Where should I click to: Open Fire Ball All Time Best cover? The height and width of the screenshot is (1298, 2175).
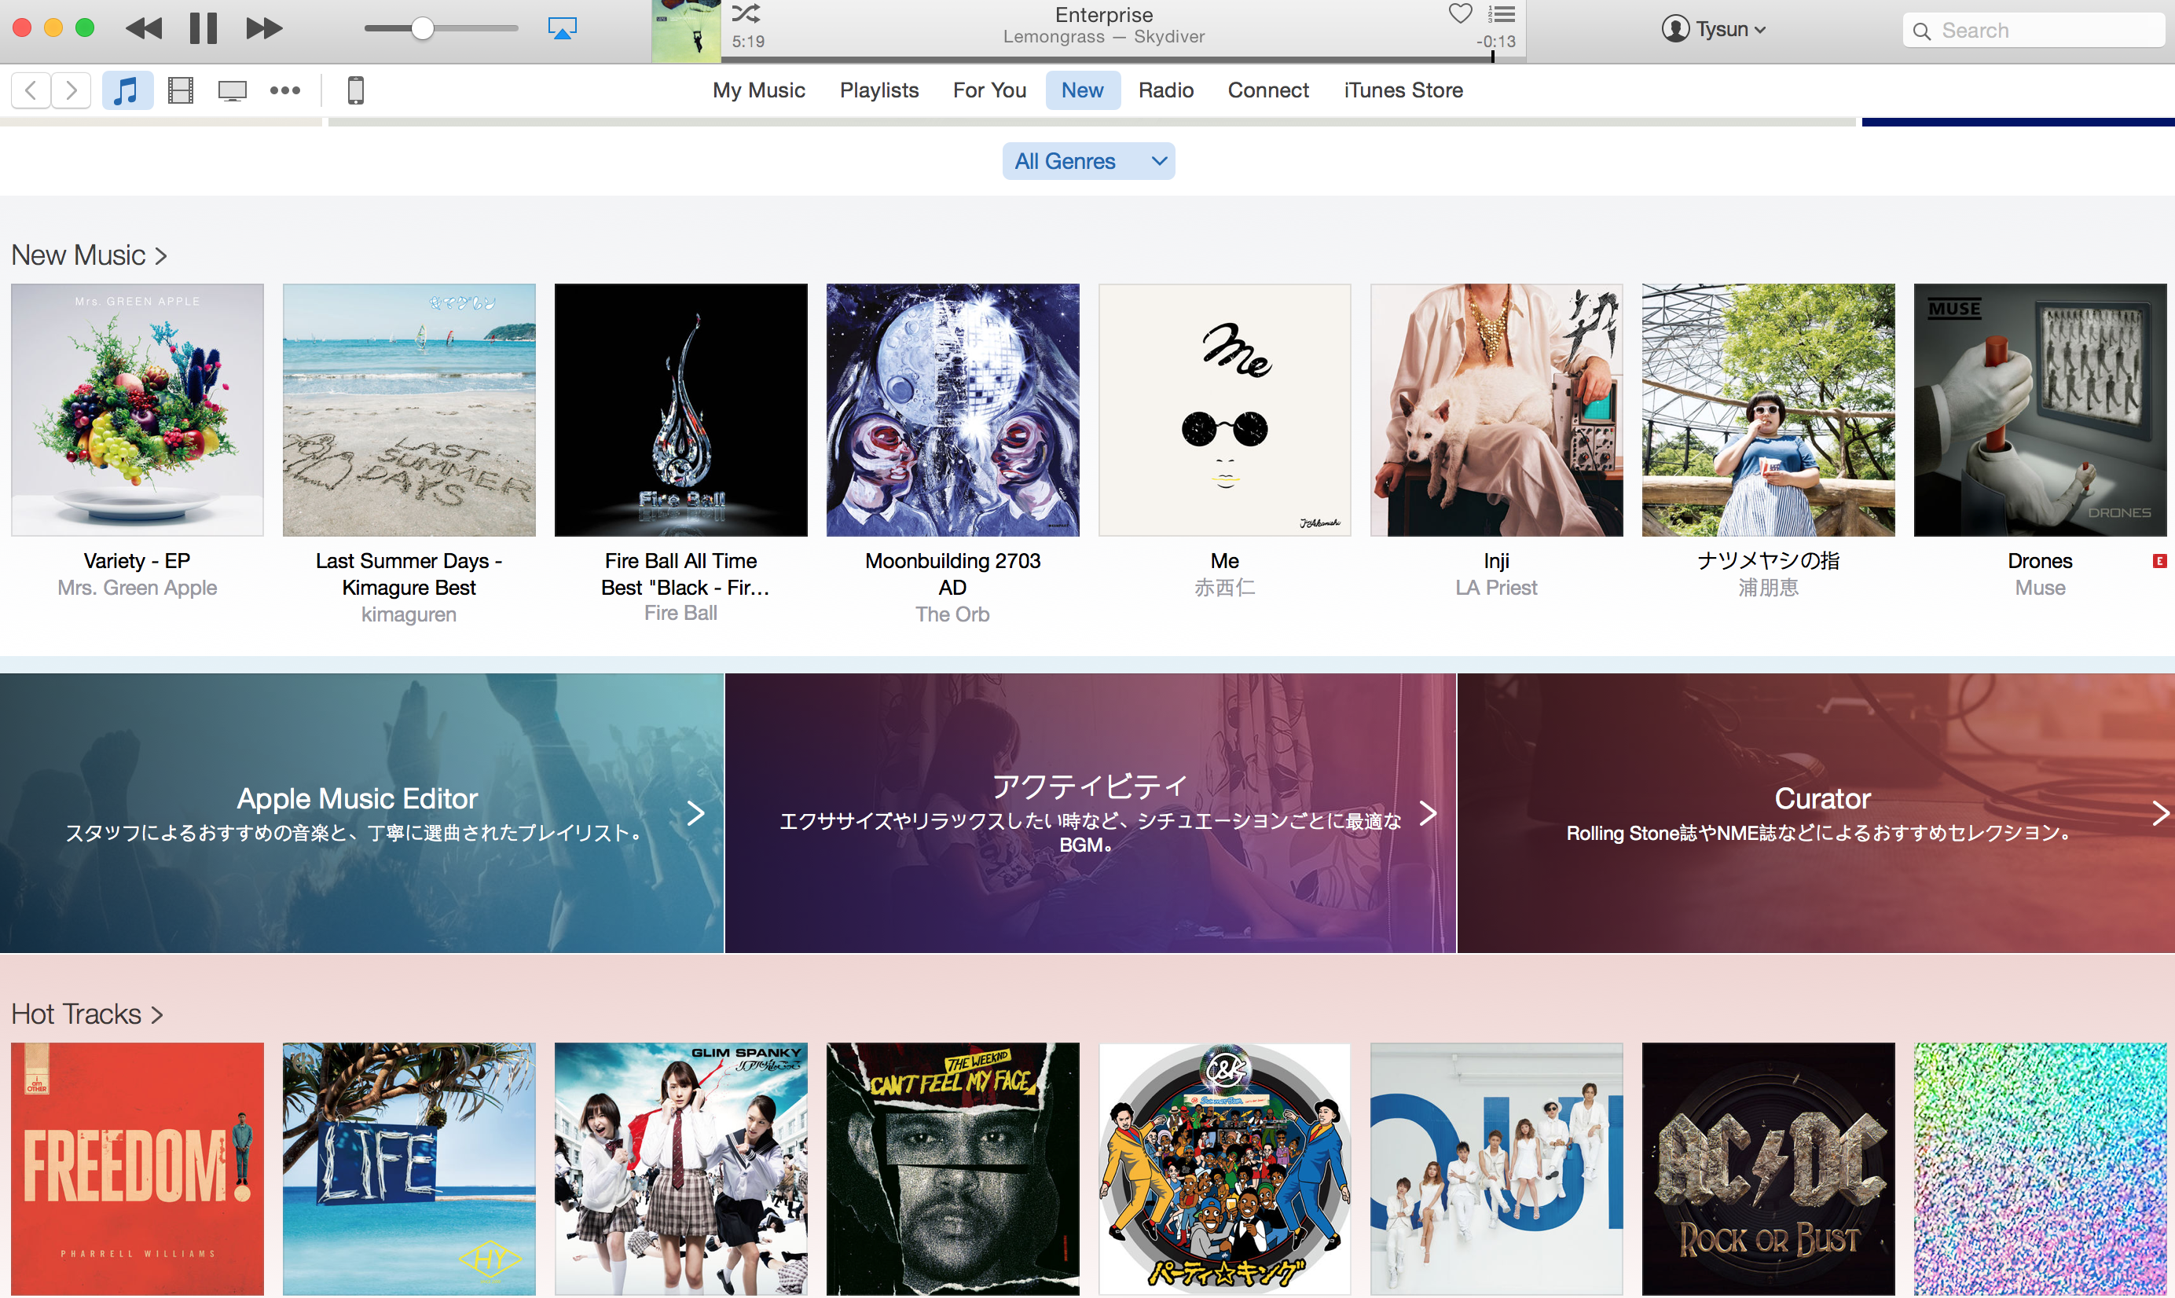(x=680, y=409)
